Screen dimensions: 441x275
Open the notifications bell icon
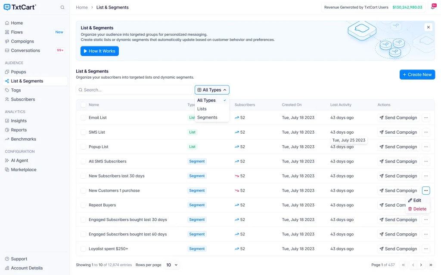click(x=433, y=7)
